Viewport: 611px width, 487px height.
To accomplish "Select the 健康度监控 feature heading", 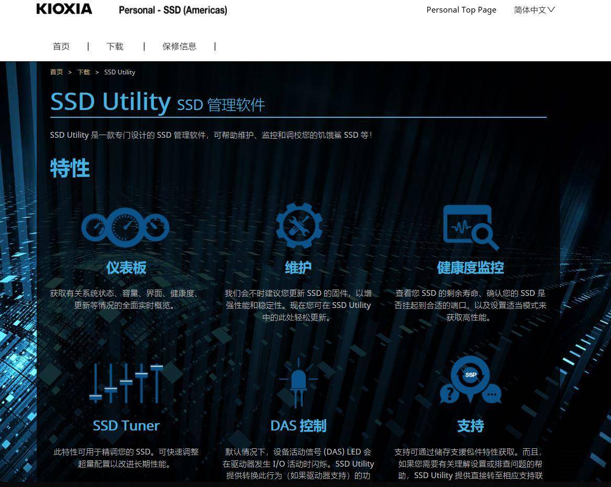I will pos(470,268).
